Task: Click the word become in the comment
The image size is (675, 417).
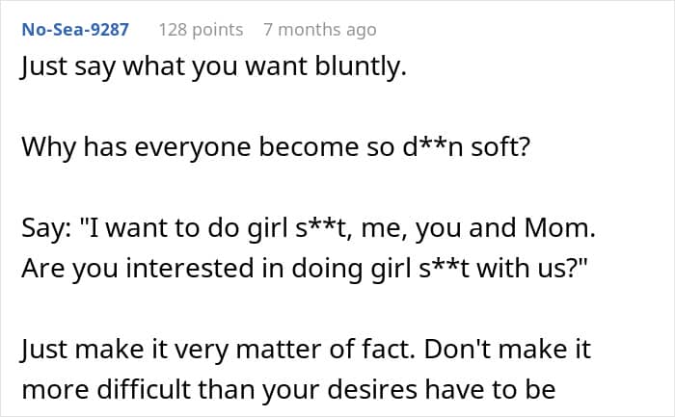Action: click(x=309, y=147)
